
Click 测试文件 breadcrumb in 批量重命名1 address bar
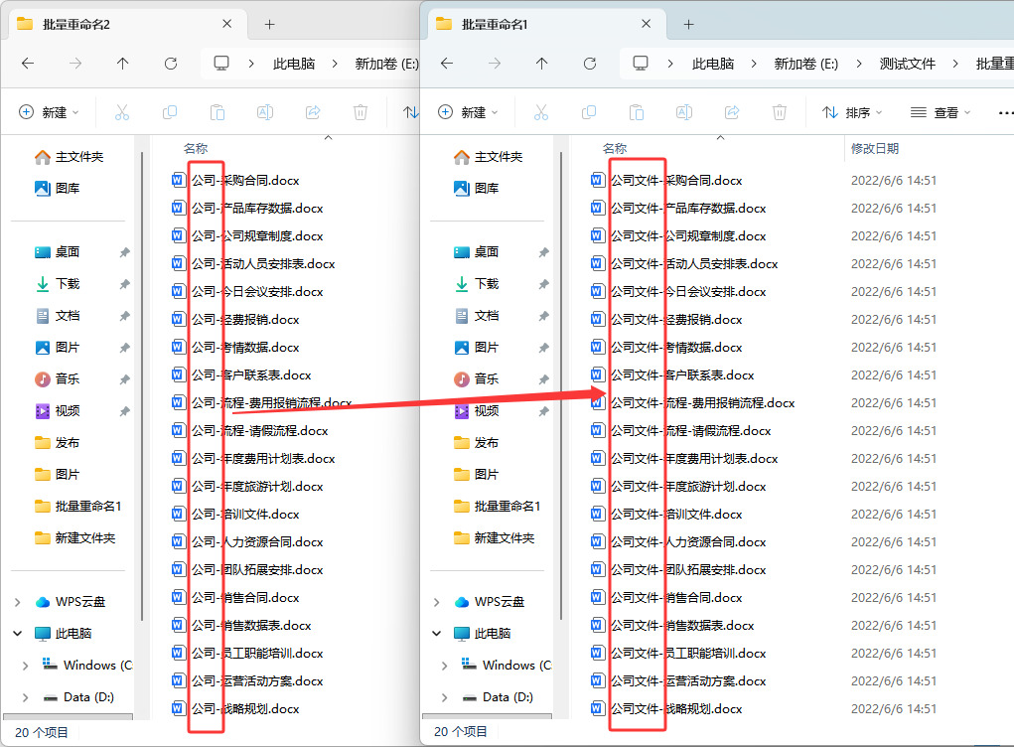coord(907,64)
